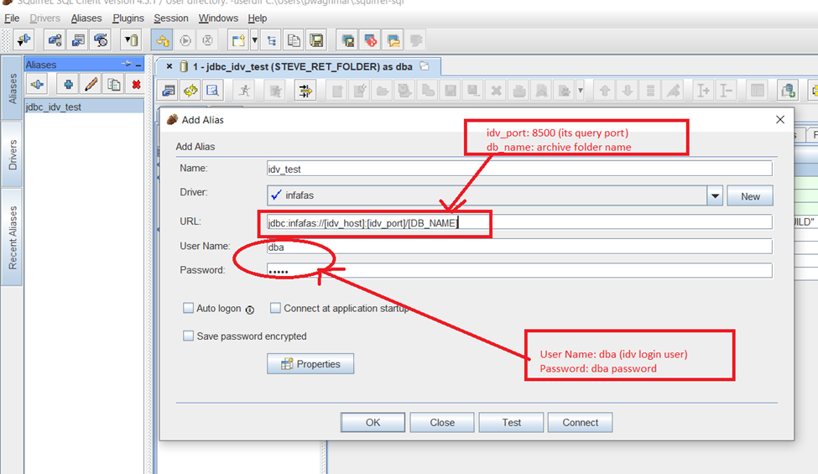Click the highlighted yellow session icon in main toolbar

coord(162,40)
